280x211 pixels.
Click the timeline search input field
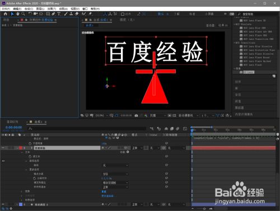pyautogui.click(x=87, y=129)
